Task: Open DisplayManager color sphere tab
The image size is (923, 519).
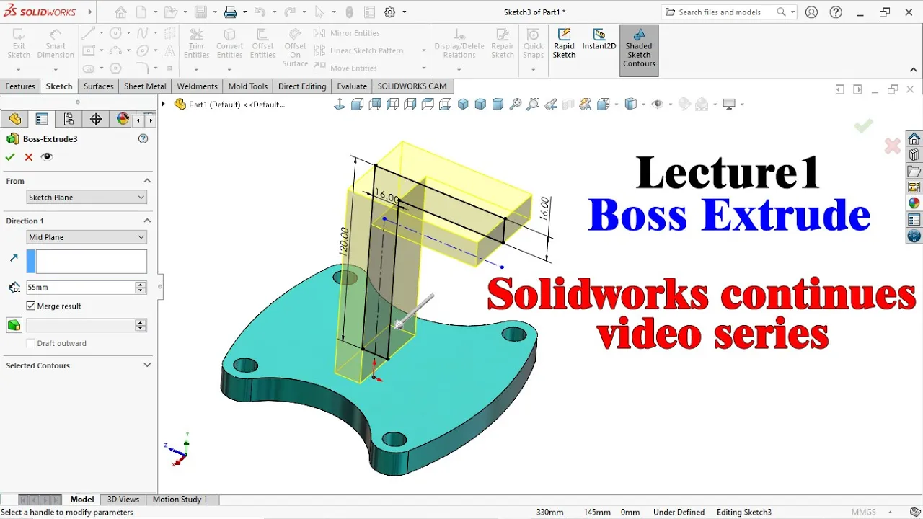Action: [123, 119]
